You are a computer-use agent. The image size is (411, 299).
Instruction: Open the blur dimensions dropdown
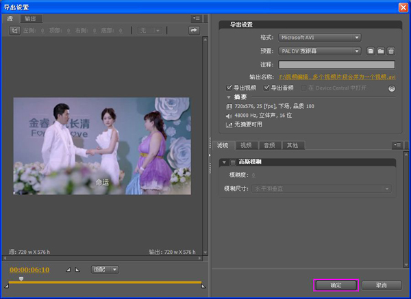pyautogui.click(x=321, y=189)
